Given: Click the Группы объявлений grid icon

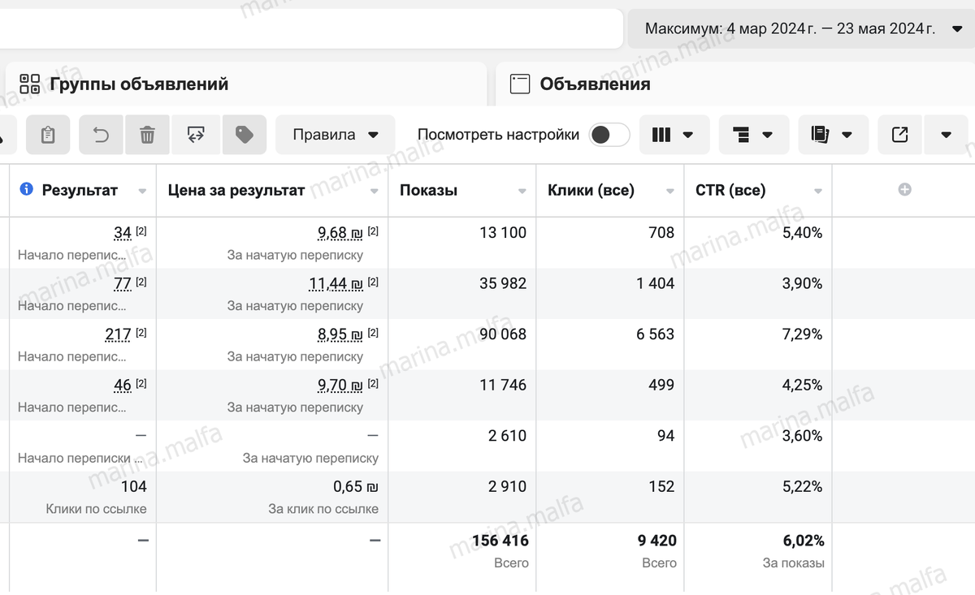Looking at the screenshot, I should coord(30,84).
